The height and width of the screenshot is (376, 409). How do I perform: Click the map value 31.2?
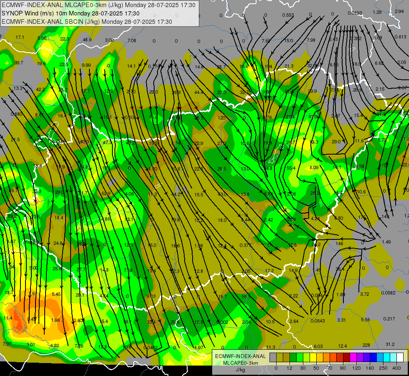point(390,344)
